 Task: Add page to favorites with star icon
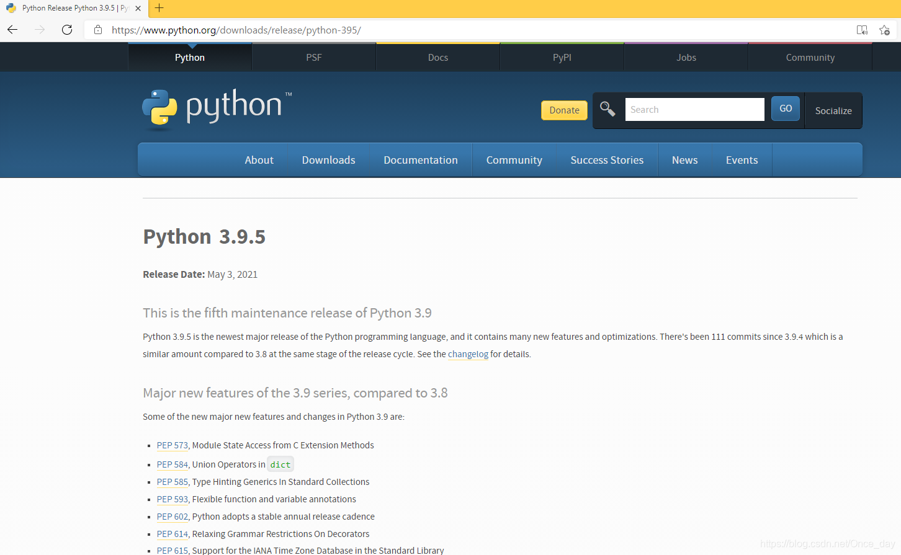coord(884,30)
